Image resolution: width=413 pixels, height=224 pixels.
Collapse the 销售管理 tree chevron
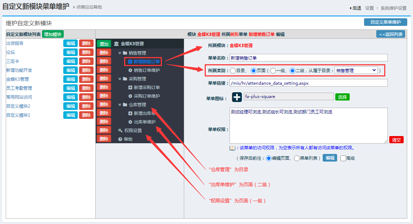[x=119, y=53]
